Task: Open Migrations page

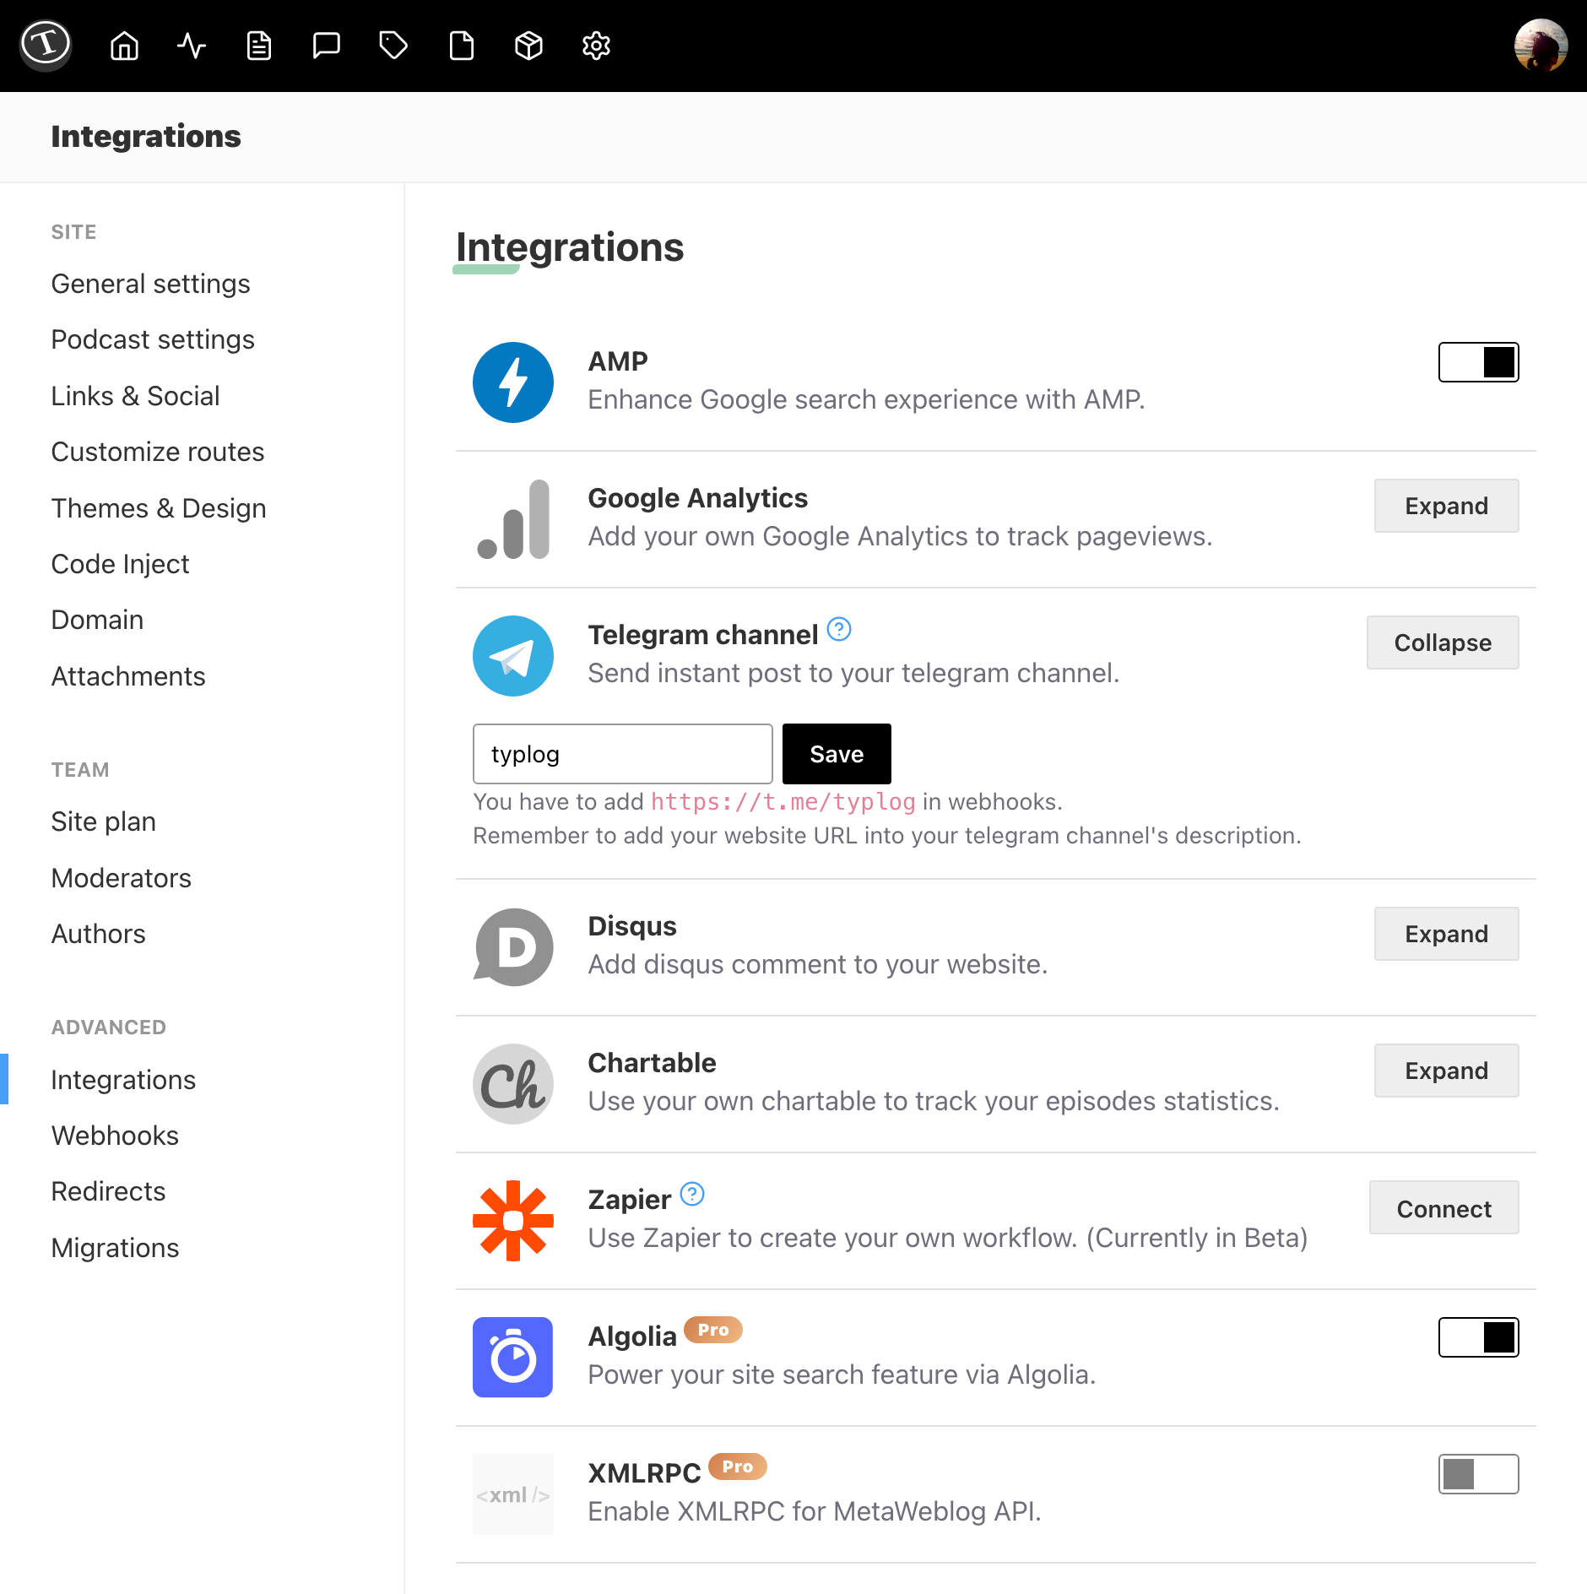Action: [x=116, y=1248]
